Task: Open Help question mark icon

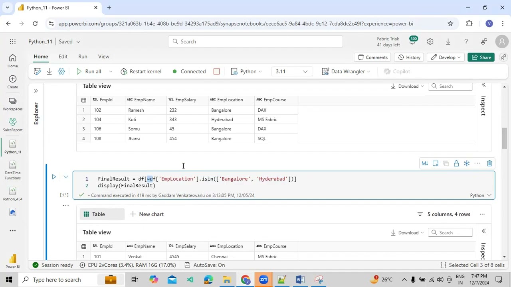Action: 466,41
